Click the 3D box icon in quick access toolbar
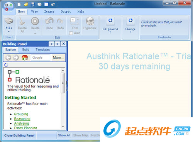 point(39,5)
